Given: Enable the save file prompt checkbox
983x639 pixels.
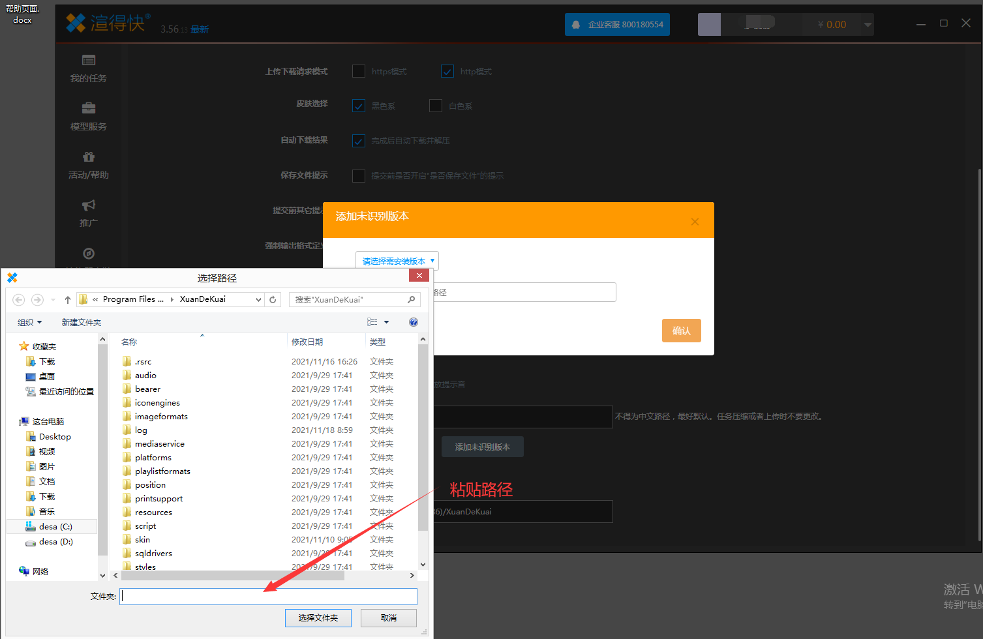Looking at the screenshot, I should (359, 175).
